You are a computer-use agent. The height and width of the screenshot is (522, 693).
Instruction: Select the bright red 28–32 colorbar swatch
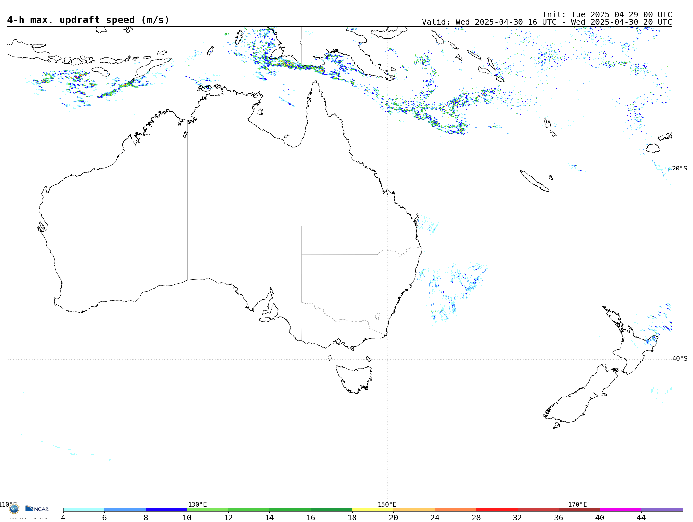pos(497,509)
